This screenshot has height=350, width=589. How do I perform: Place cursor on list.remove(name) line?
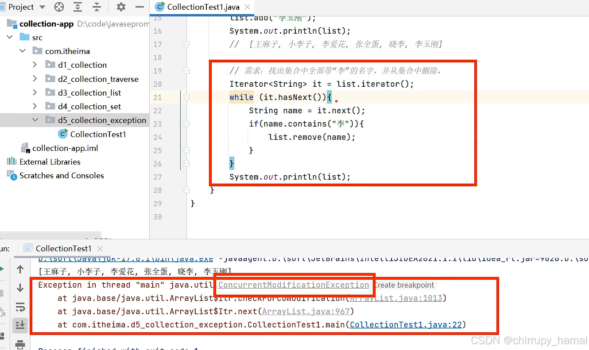click(x=312, y=137)
